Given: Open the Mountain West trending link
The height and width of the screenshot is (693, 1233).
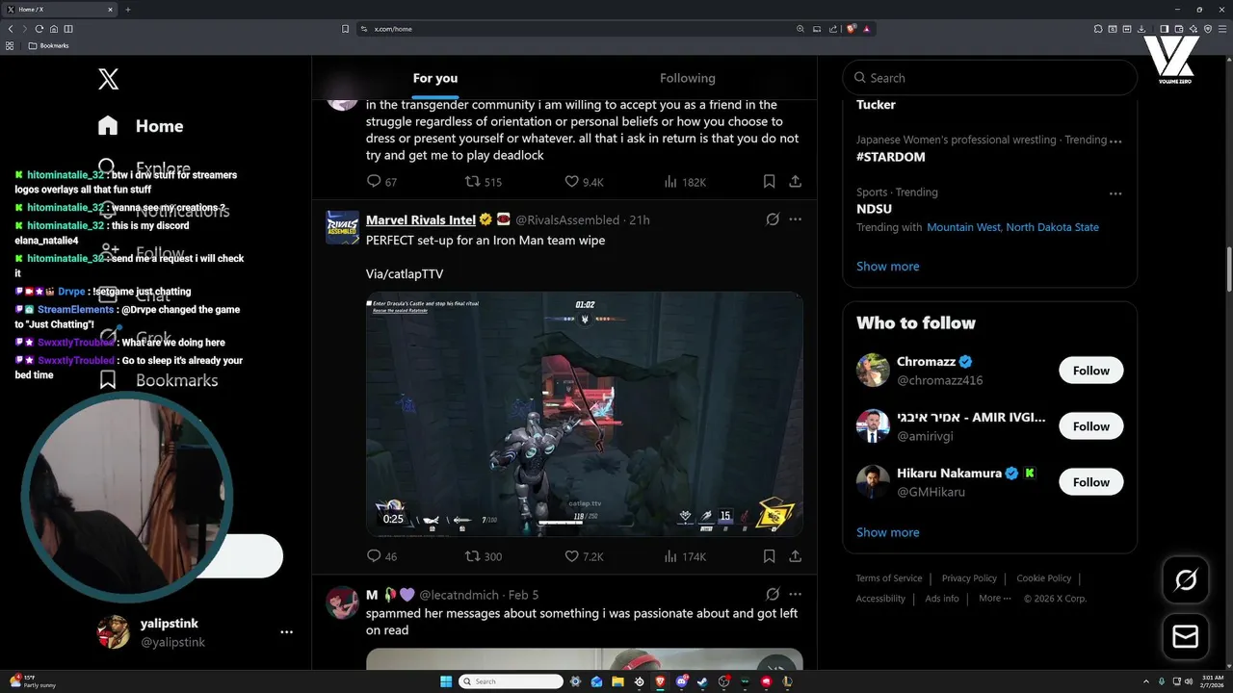Looking at the screenshot, I should coord(964,227).
